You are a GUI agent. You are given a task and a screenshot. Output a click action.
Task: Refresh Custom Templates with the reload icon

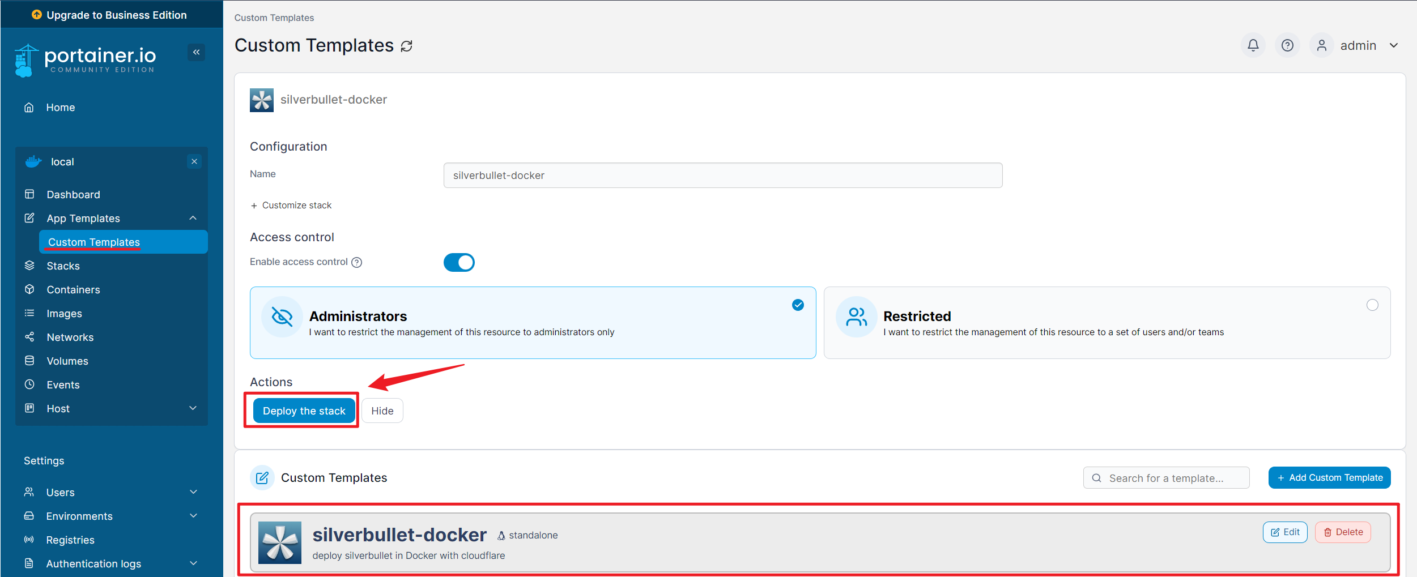point(407,46)
